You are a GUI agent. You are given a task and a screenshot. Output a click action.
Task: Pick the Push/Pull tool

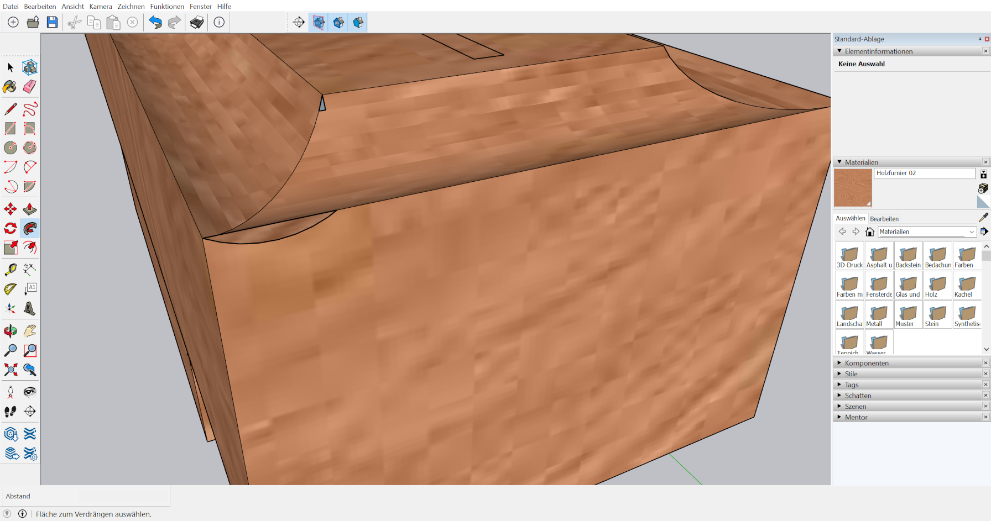(x=30, y=209)
